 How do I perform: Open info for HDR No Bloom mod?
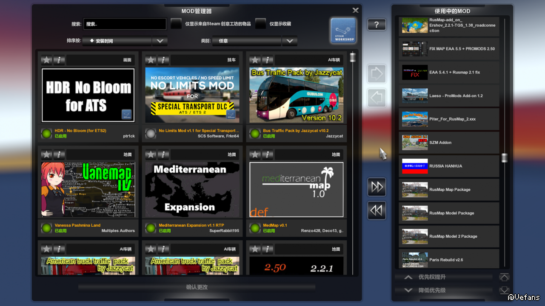click(59, 60)
